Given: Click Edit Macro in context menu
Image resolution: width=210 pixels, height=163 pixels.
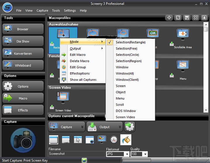Looking at the screenshot, I should [83, 55].
